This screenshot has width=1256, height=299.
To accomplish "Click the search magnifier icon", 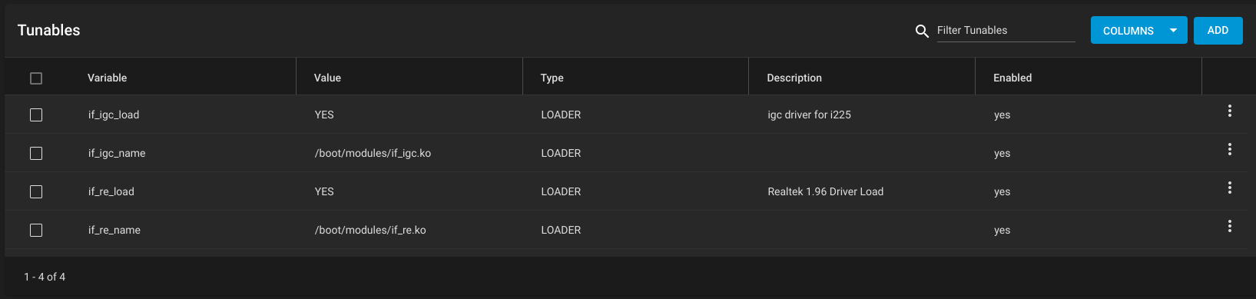I will point(922,31).
